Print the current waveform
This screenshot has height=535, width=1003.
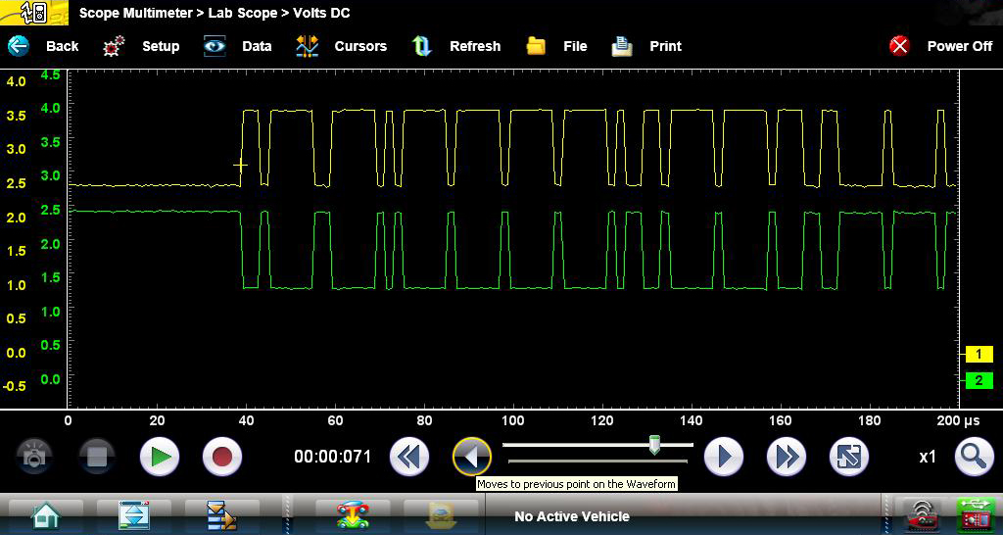pyautogui.click(x=646, y=46)
